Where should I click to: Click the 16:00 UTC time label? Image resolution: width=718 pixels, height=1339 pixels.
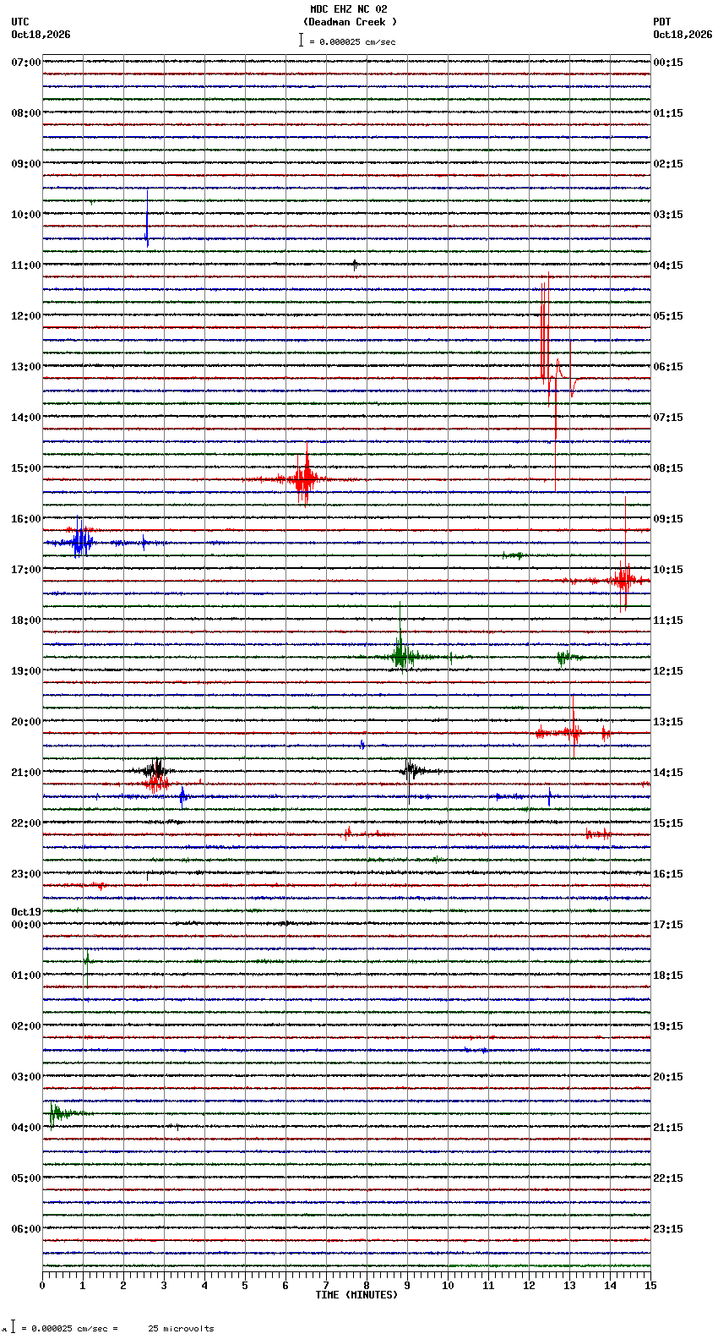click(x=26, y=519)
